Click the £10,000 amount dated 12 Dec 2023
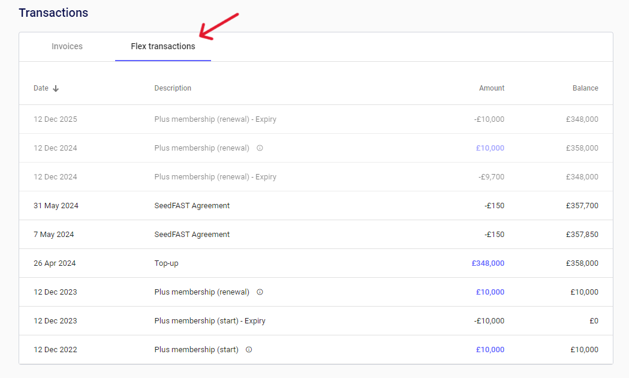The width and height of the screenshot is (629, 378). [x=490, y=292]
